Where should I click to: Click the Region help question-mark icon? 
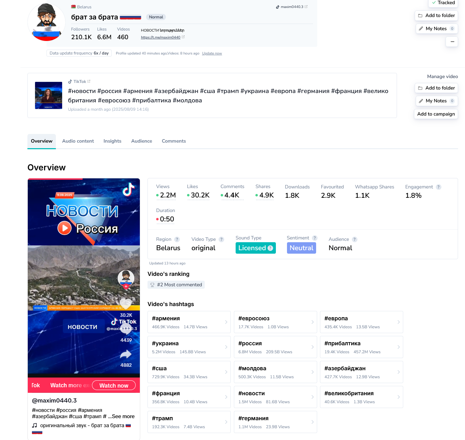point(177,239)
